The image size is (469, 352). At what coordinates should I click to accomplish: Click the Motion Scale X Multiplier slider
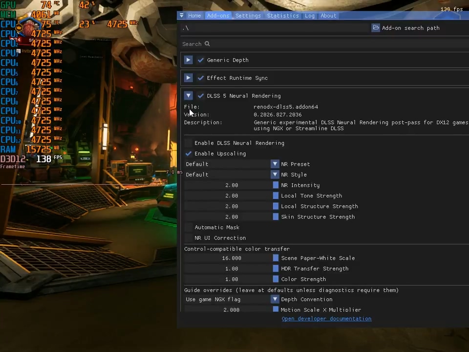tap(232, 309)
